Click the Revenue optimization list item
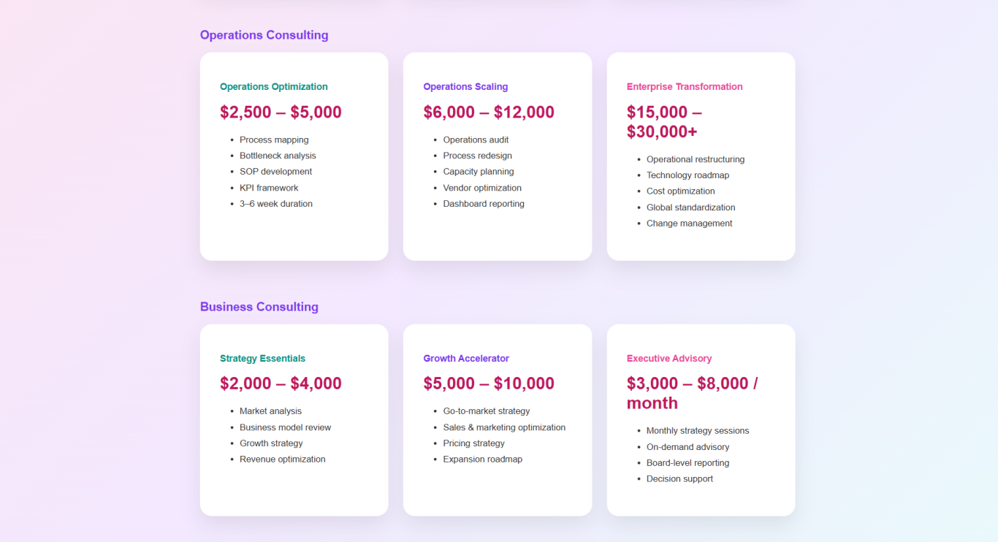 click(282, 459)
